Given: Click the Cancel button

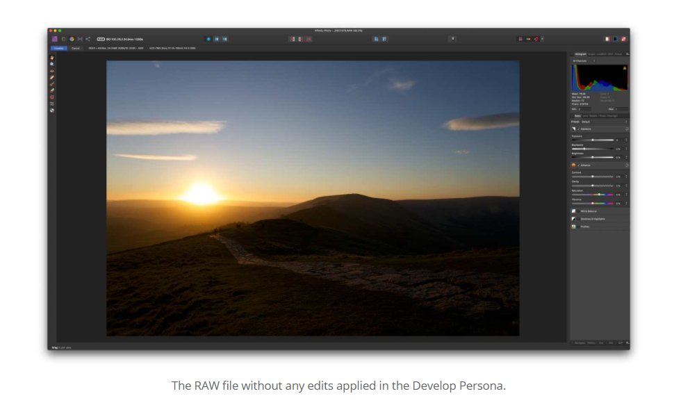Looking at the screenshot, I should [x=76, y=48].
